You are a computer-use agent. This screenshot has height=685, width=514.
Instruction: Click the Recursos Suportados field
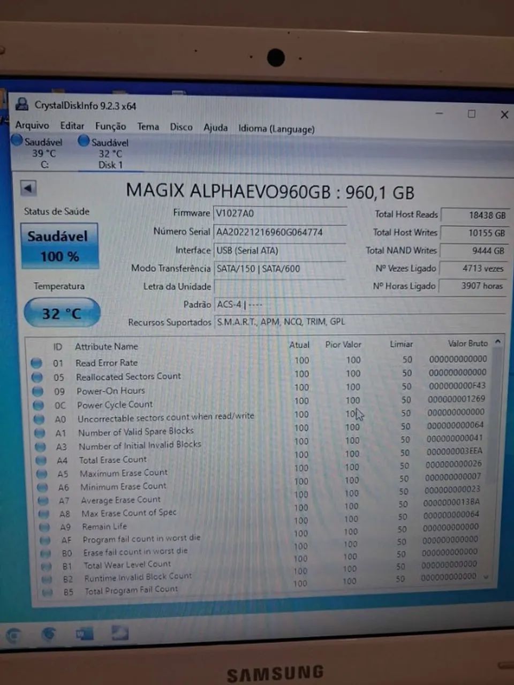pos(360,322)
